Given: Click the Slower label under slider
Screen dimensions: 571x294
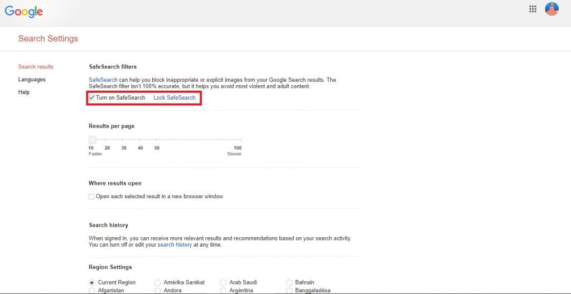Looking at the screenshot, I should (x=234, y=154).
